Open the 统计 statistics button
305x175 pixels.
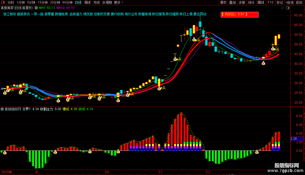[x=251, y=2]
